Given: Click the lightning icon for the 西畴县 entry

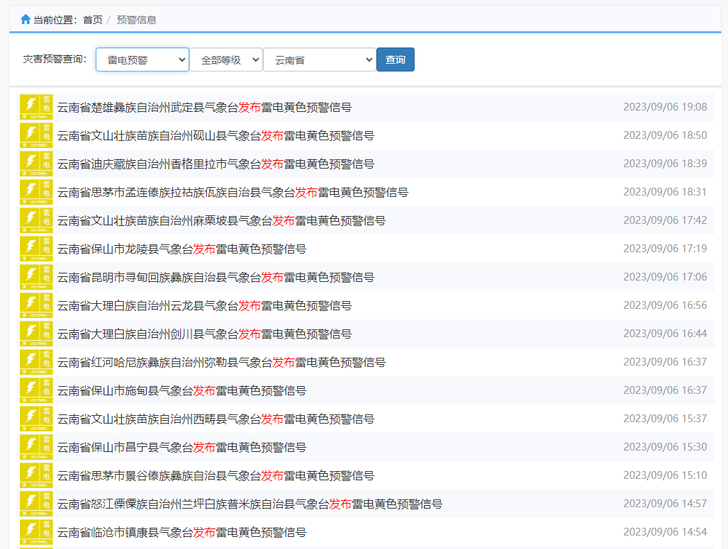Looking at the screenshot, I should [x=36, y=418].
